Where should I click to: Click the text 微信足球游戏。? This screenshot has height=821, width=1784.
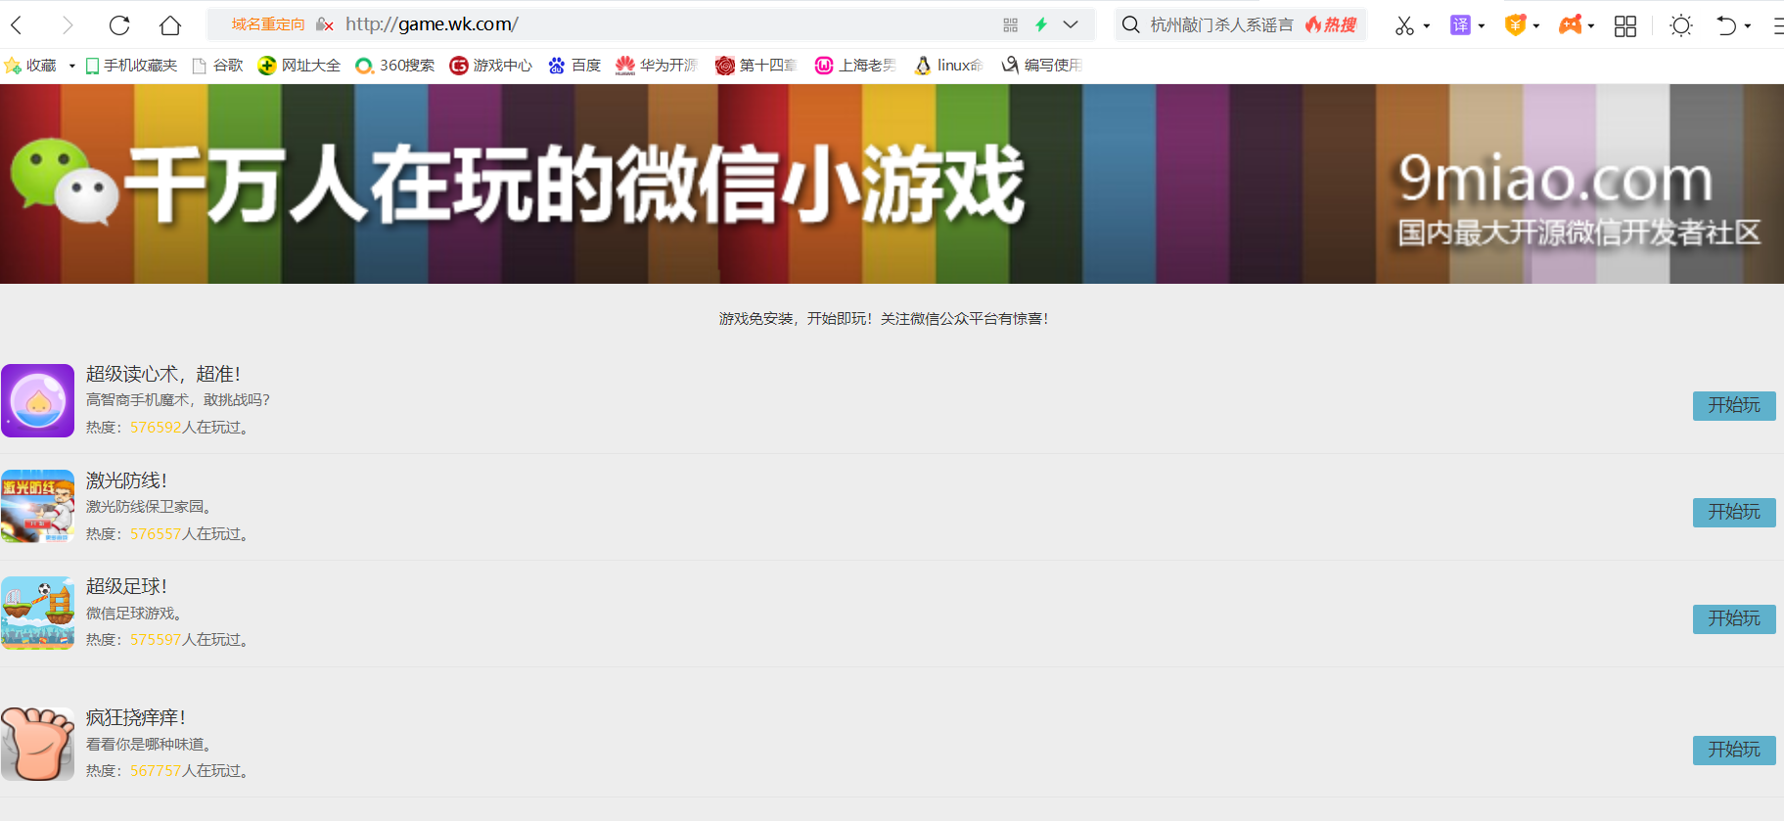[x=134, y=614]
